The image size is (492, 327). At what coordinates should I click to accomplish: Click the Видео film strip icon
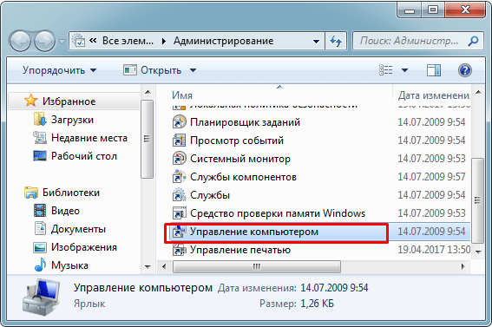40,211
